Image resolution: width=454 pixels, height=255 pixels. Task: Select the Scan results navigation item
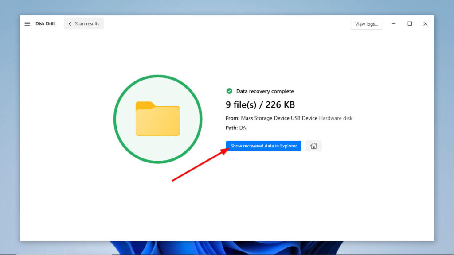pyautogui.click(x=86, y=23)
